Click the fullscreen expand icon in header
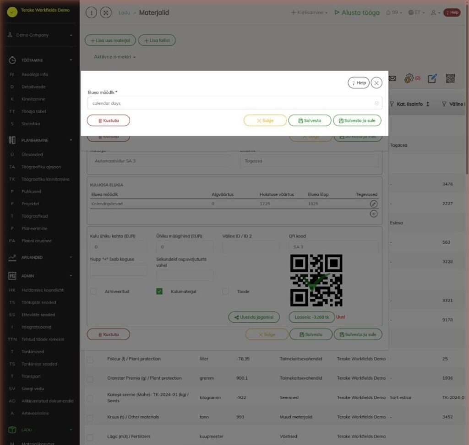The height and width of the screenshot is (445, 469). (106, 12)
